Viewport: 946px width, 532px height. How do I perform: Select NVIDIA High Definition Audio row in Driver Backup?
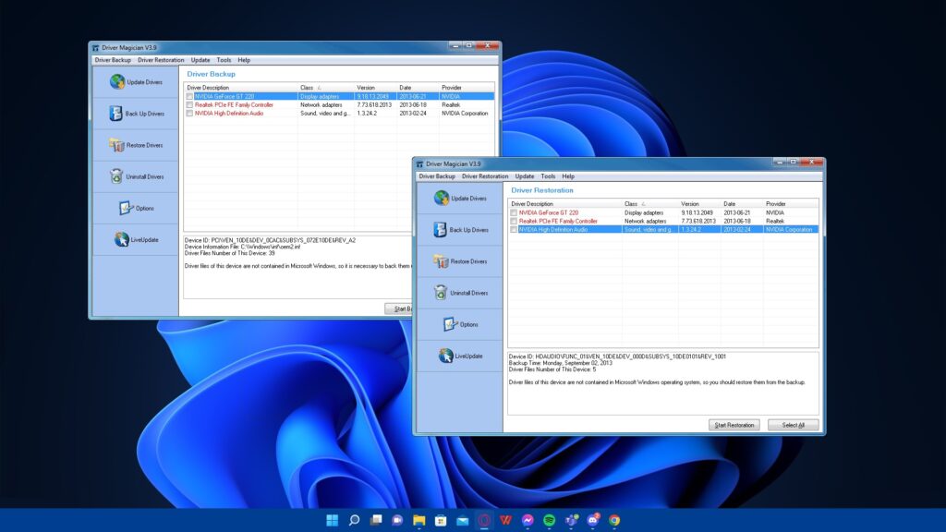[x=340, y=114]
